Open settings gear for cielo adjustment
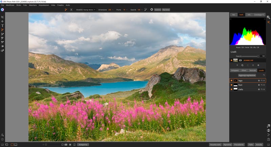 coord(259,89)
